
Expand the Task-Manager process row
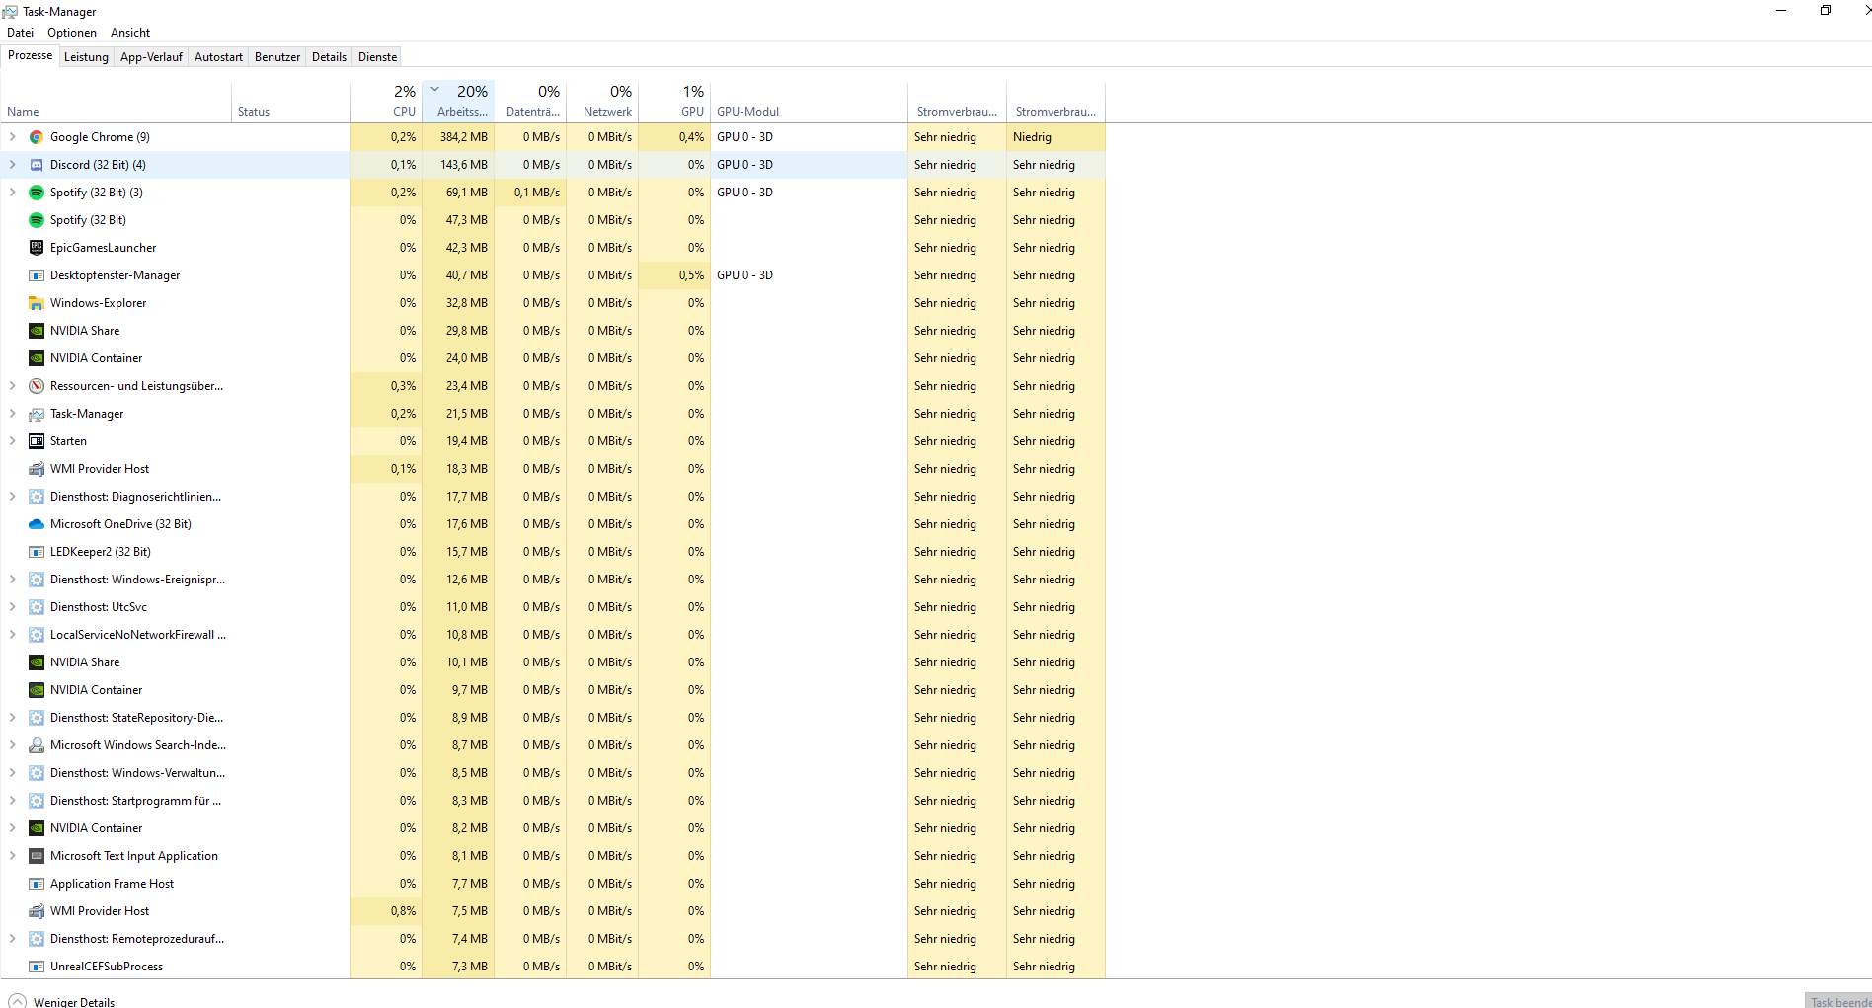coord(13,414)
